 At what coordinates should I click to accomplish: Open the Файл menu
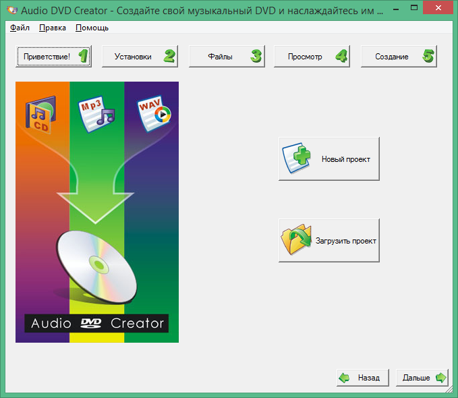click(20, 28)
